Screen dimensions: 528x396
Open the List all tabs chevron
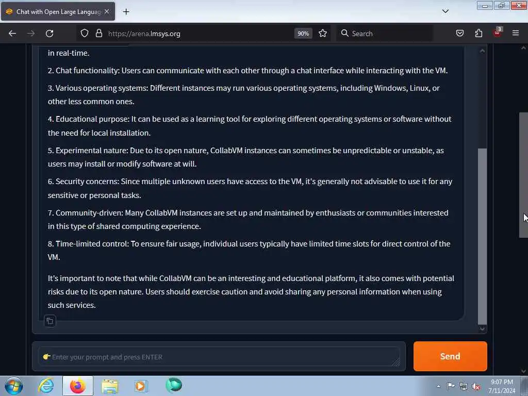[445, 12]
